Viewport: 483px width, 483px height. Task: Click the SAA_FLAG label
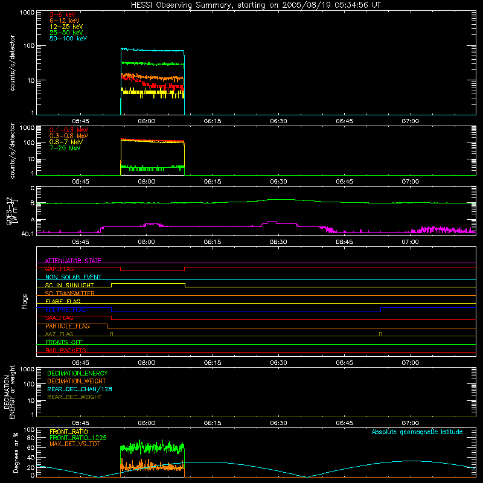click(59, 318)
